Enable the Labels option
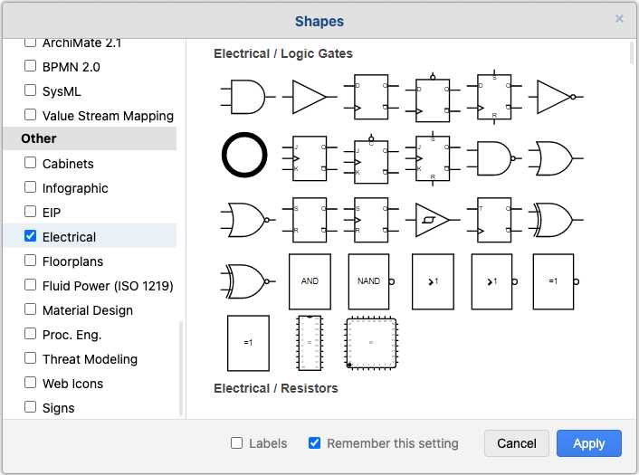Image resolution: width=639 pixels, height=475 pixels. [236, 442]
